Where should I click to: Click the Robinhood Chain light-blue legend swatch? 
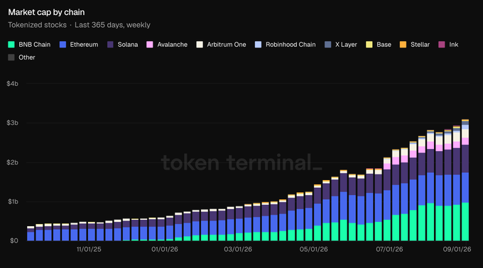click(x=258, y=45)
